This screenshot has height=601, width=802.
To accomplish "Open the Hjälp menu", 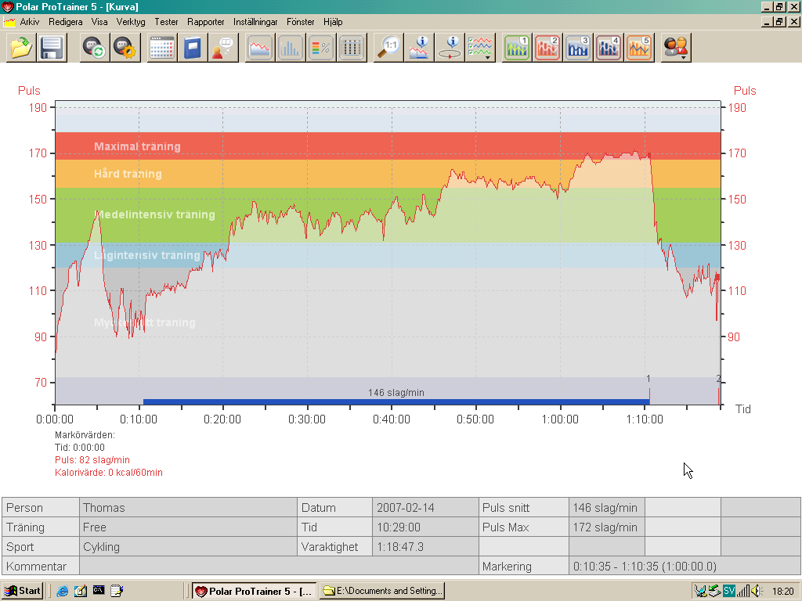I will [333, 22].
